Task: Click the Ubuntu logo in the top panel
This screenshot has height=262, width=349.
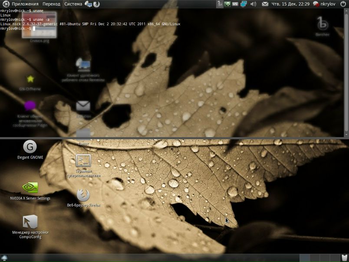Action: coord(6,4)
